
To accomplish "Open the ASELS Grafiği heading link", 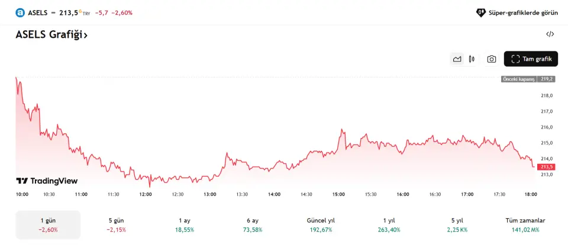I will [x=51, y=35].
